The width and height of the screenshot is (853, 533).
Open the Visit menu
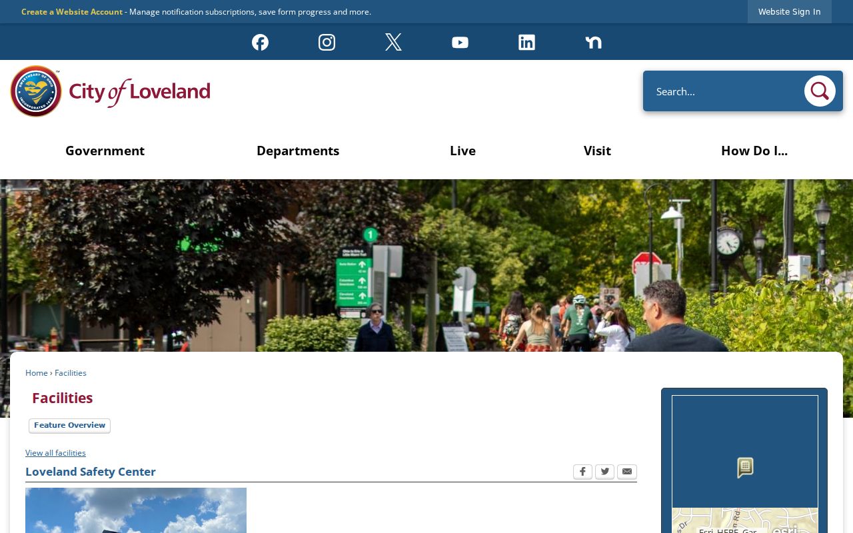tap(597, 151)
